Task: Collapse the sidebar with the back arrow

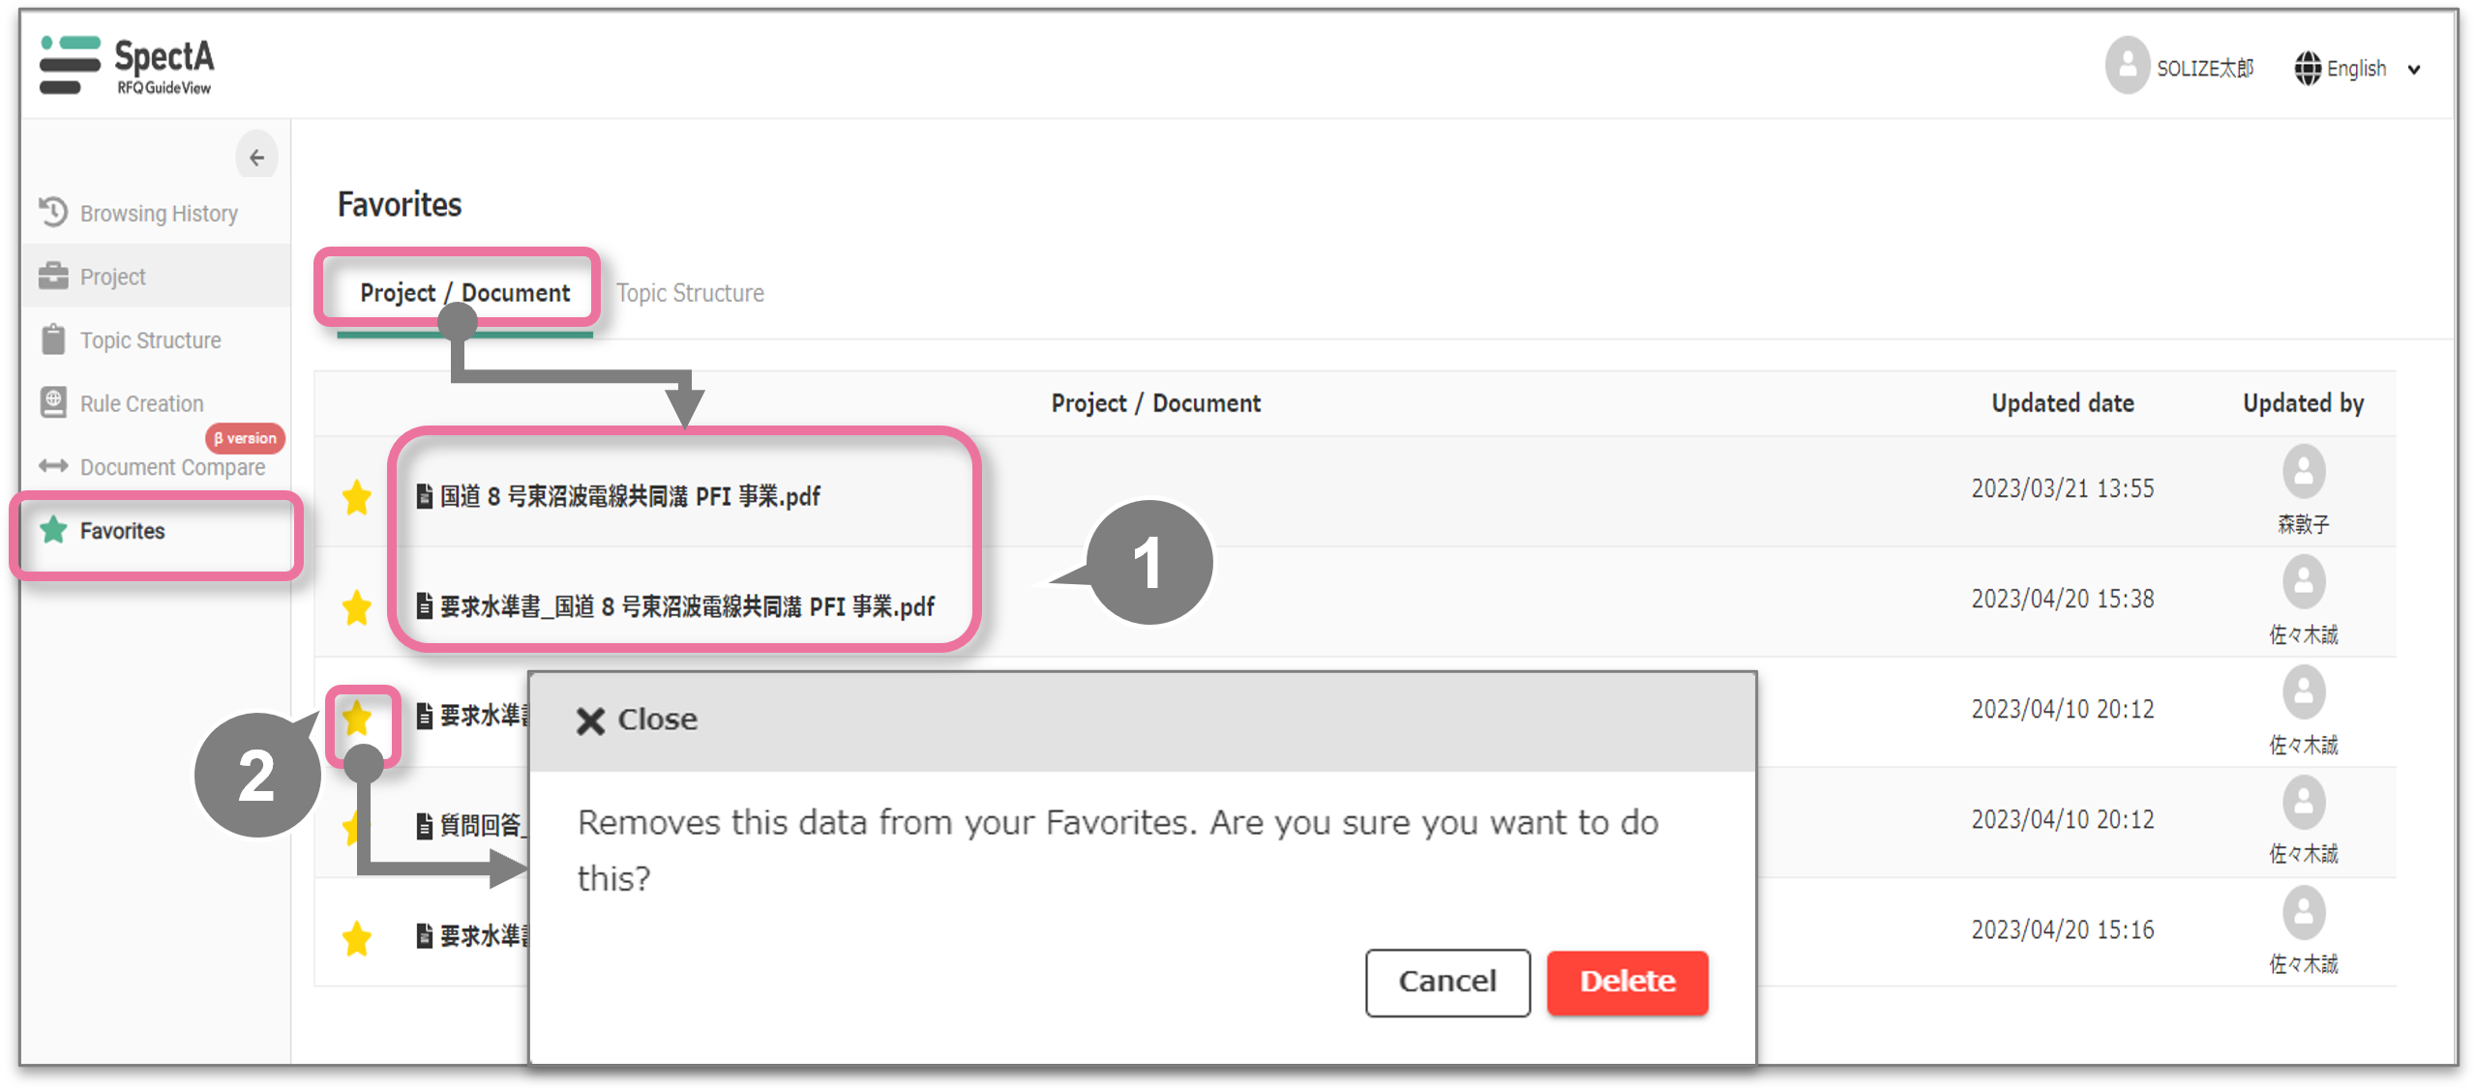Action: pos(256,157)
